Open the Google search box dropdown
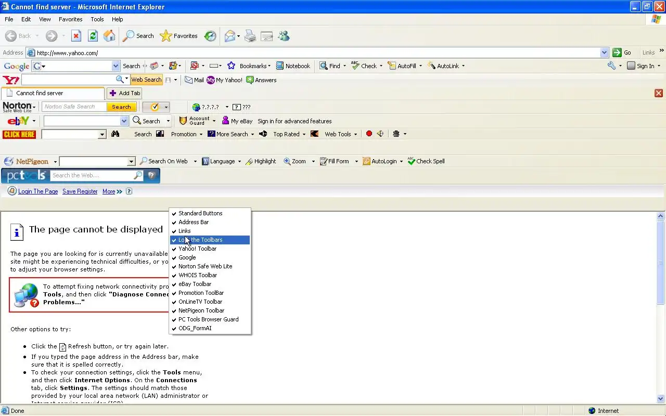Image resolution: width=666 pixels, height=416 pixels. coord(116,66)
